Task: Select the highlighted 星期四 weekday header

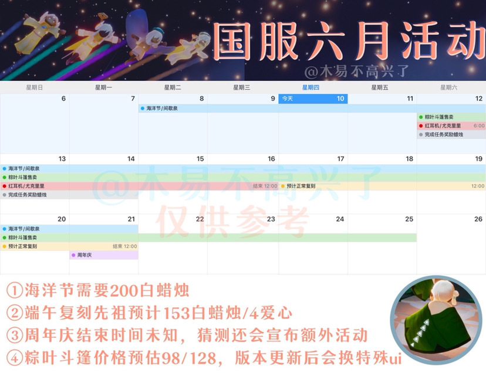Action: [x=311, y=87]
